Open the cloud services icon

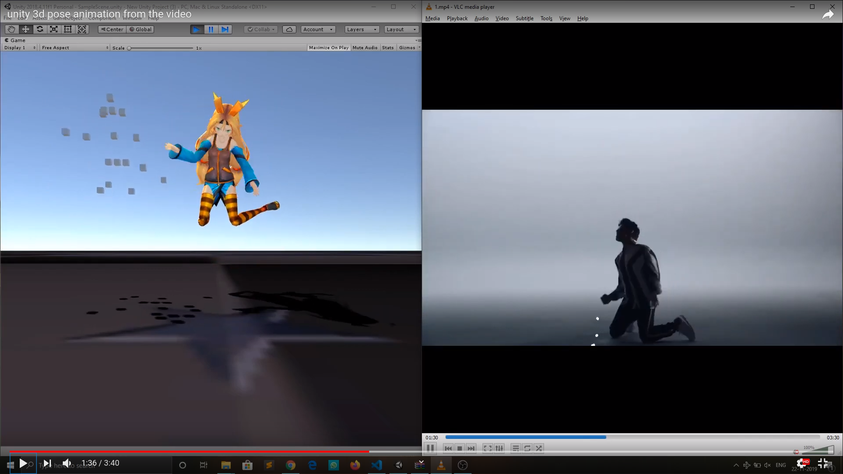(289, 29)
